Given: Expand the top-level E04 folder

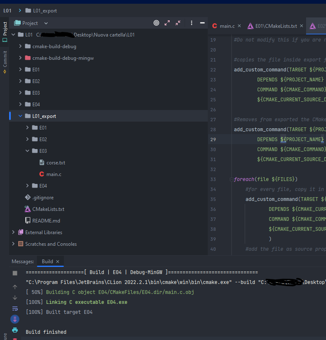Looking at the screenshot, I should 20,104.
